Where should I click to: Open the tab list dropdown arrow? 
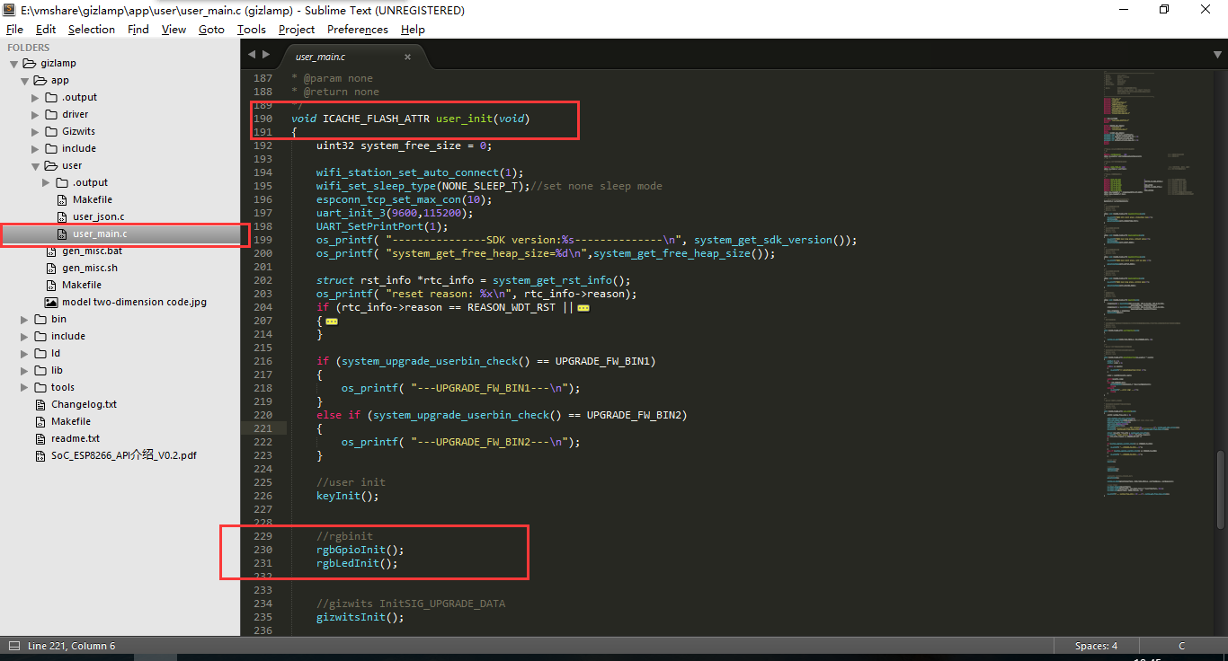click(1216, 55)
